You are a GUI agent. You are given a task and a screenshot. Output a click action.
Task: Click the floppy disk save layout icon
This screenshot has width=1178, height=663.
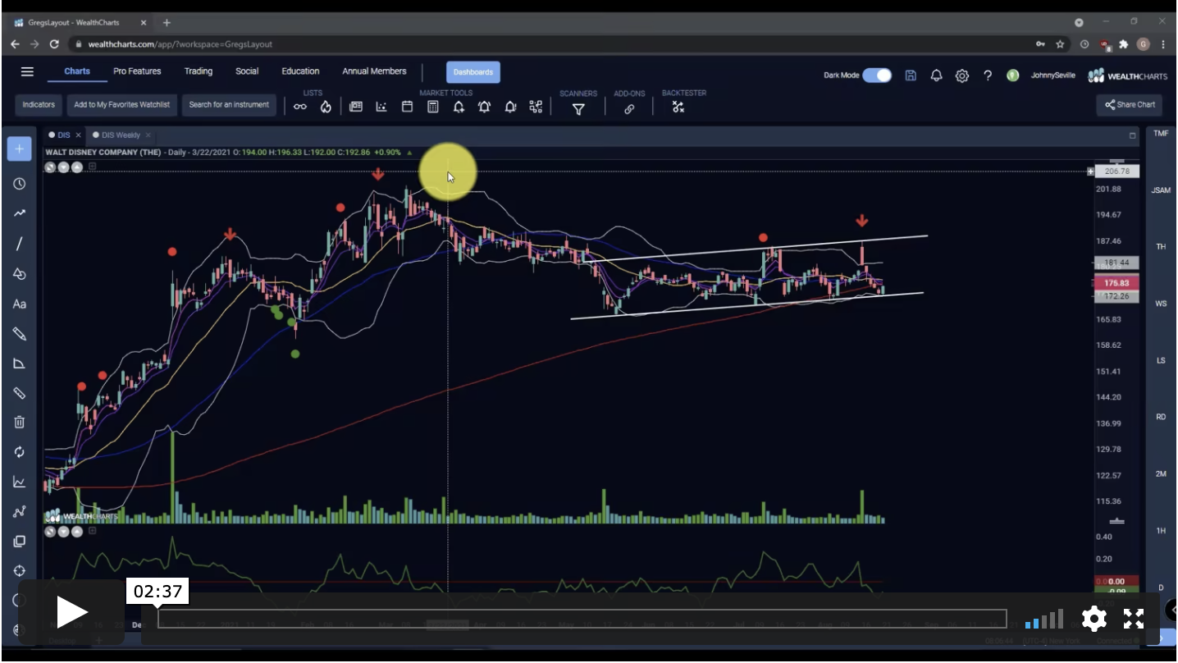(x=911, y=75)
